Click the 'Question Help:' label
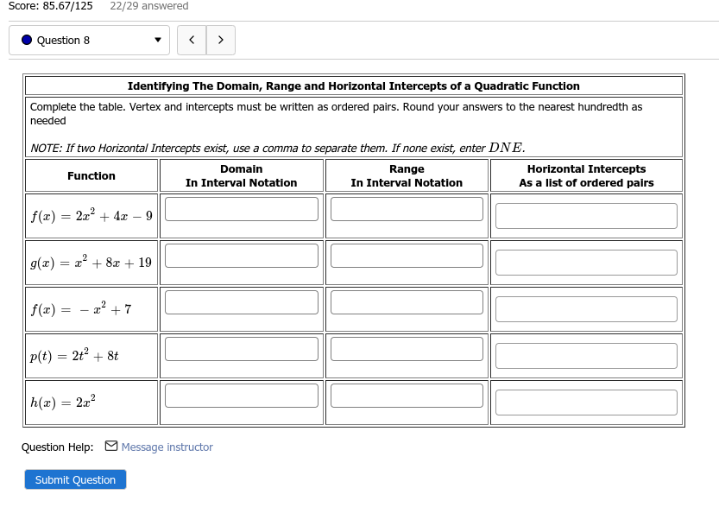Image resolution: width=719 pixels, height=520 pixels. 57,447
